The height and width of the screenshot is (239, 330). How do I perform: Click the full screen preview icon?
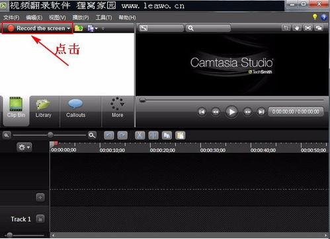click(x=308, y=28)
